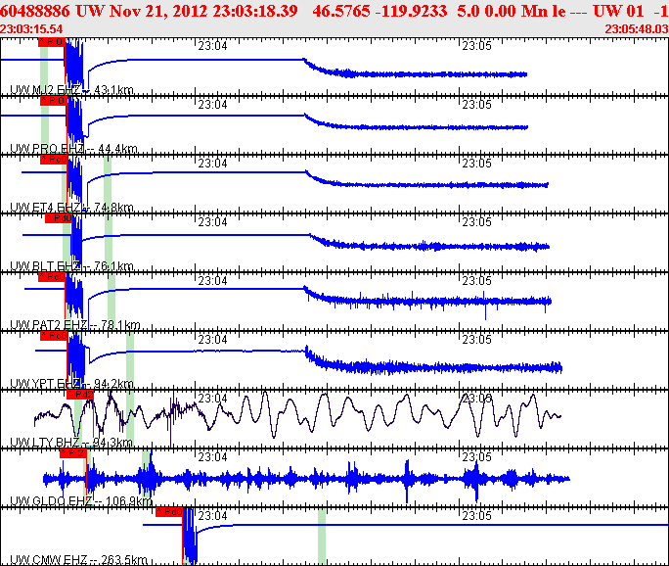Screen dimensions: 669x566
Task: Click the end time 23:05:48.03
Action: [x=637, y=29]
